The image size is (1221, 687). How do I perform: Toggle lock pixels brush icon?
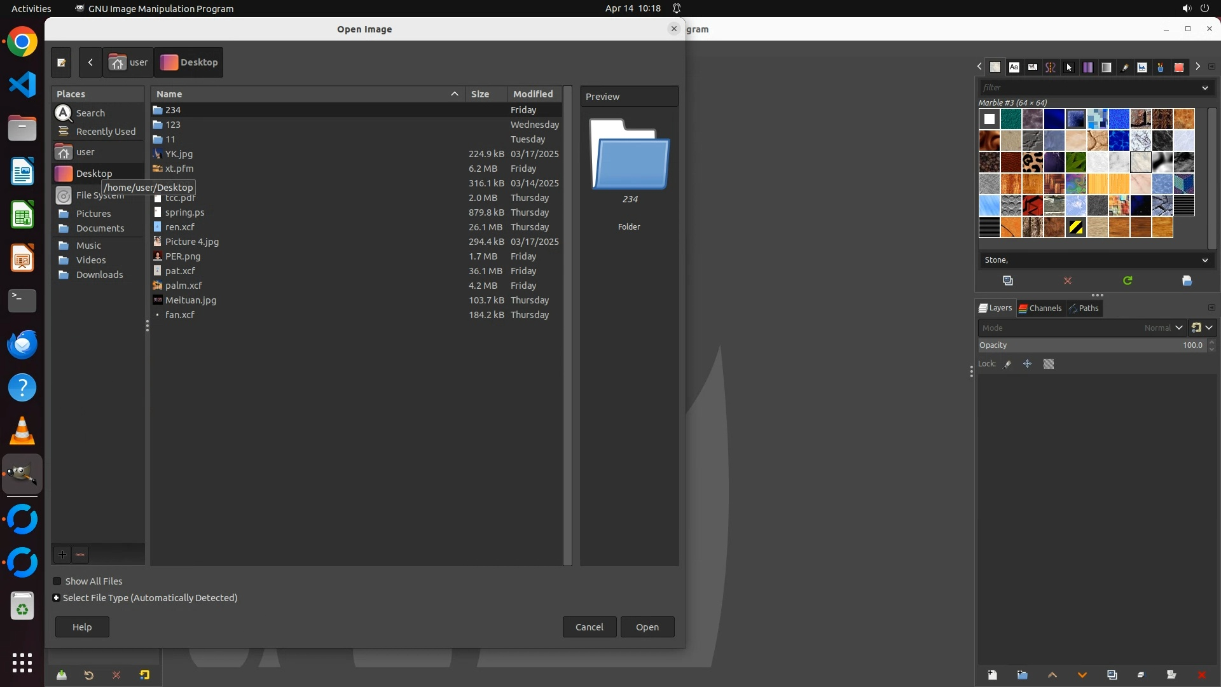(1007, 364)
